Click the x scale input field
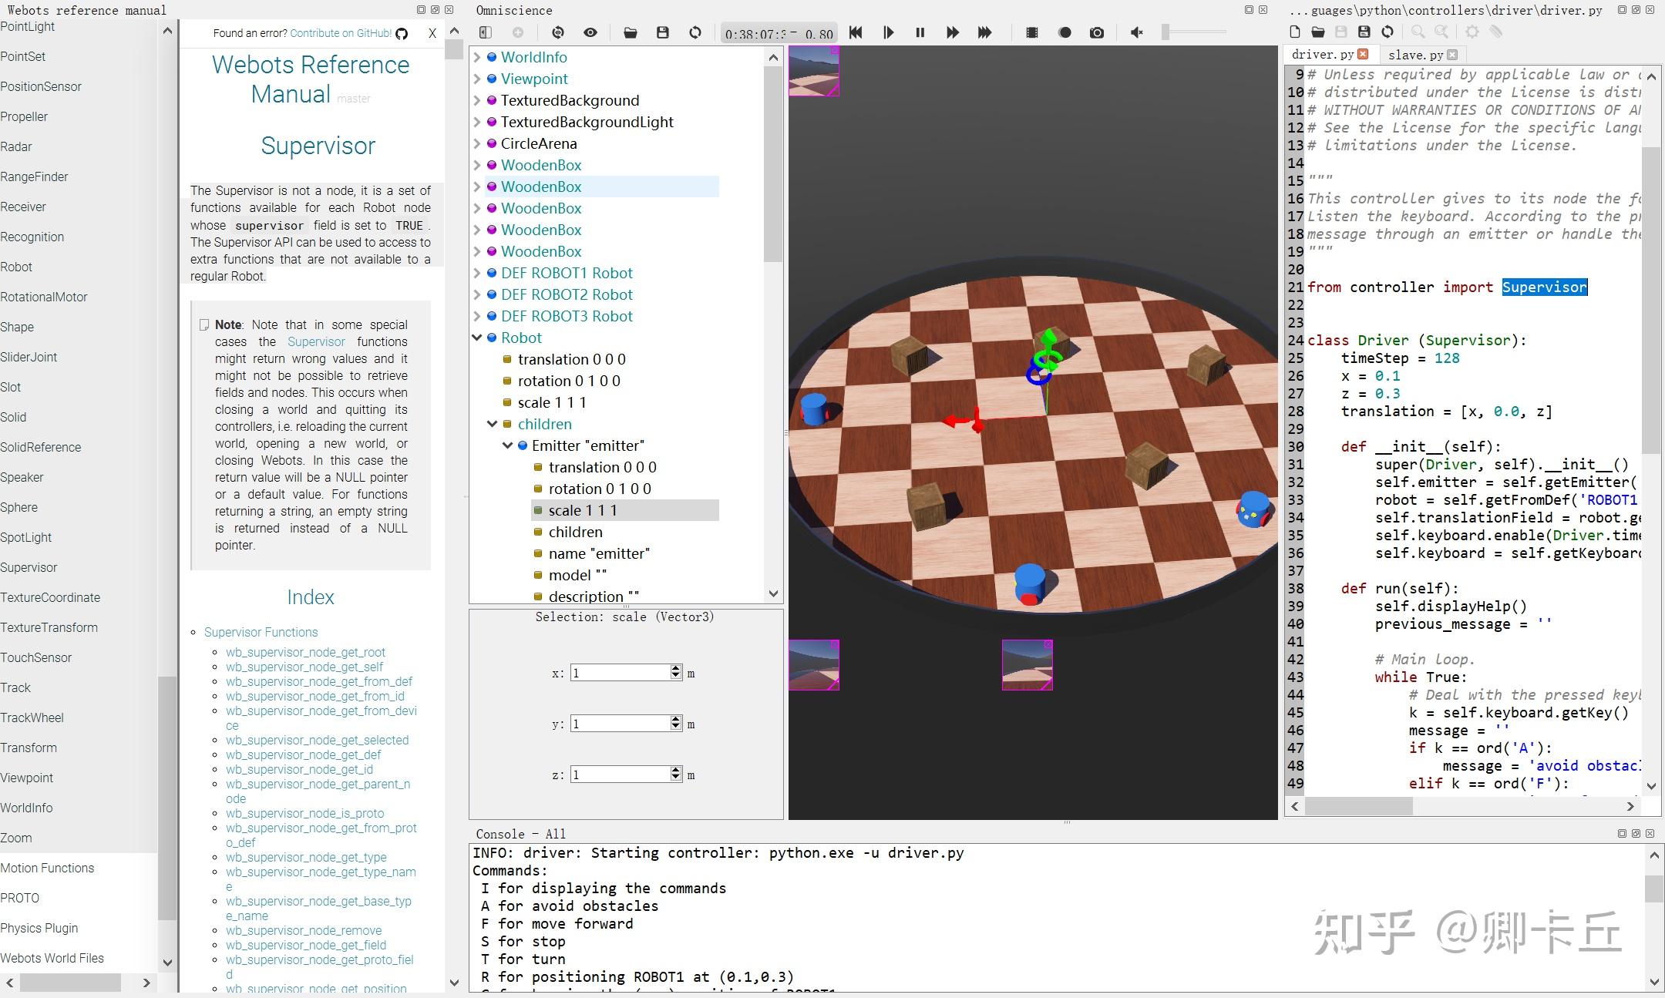 [x=621, y=673]
